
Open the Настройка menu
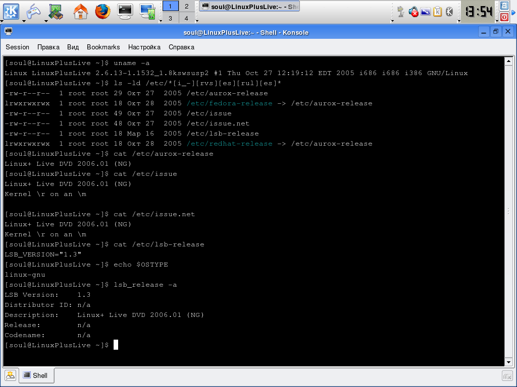tap(144, 47)
